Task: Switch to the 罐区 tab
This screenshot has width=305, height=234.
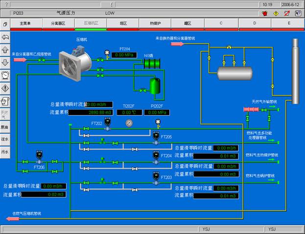Action: (x=188, y=23)
